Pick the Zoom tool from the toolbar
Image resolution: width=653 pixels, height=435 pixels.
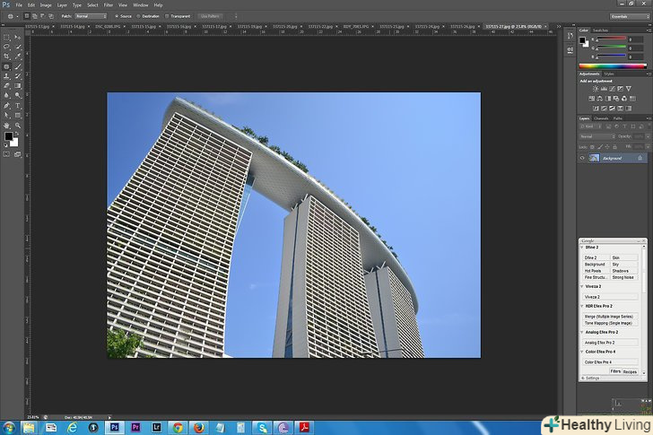[18, 126]
